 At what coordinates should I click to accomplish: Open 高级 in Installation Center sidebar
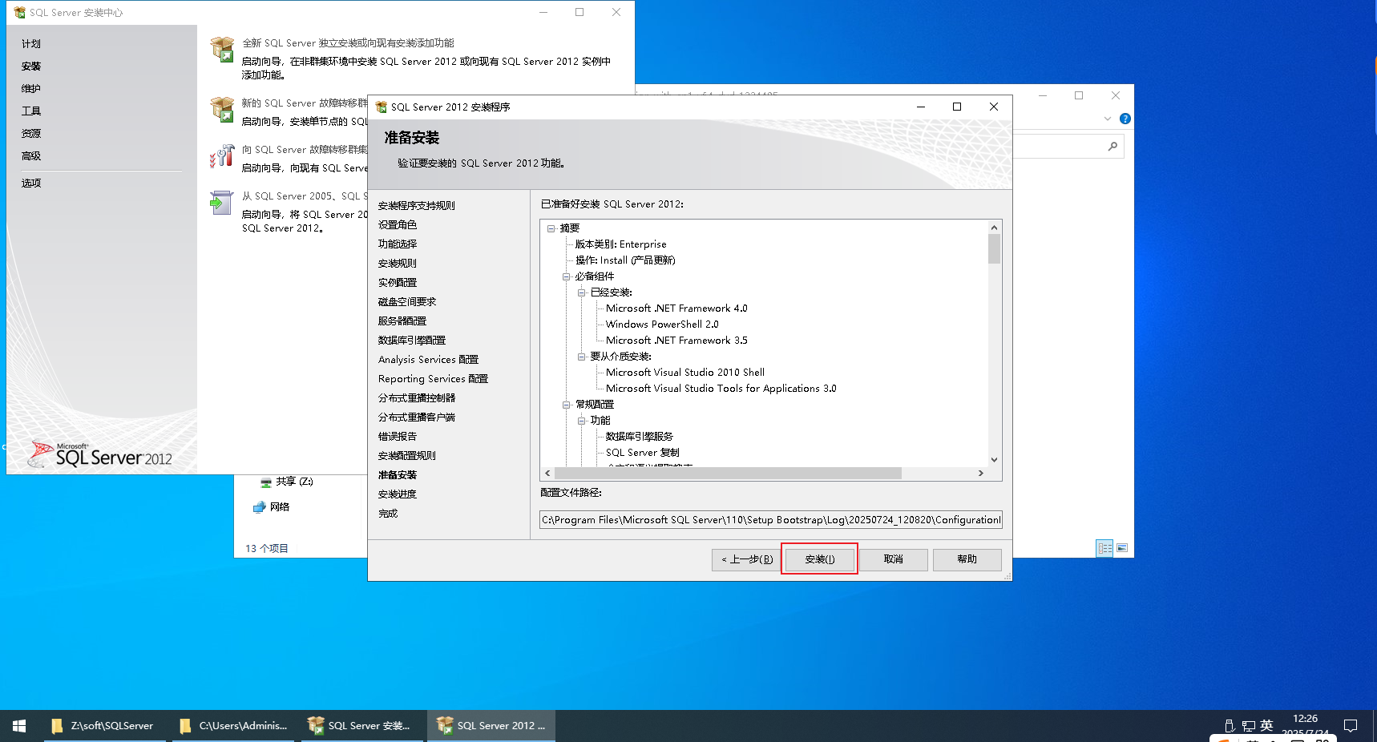pyautogui.click(x=31, y=156)
